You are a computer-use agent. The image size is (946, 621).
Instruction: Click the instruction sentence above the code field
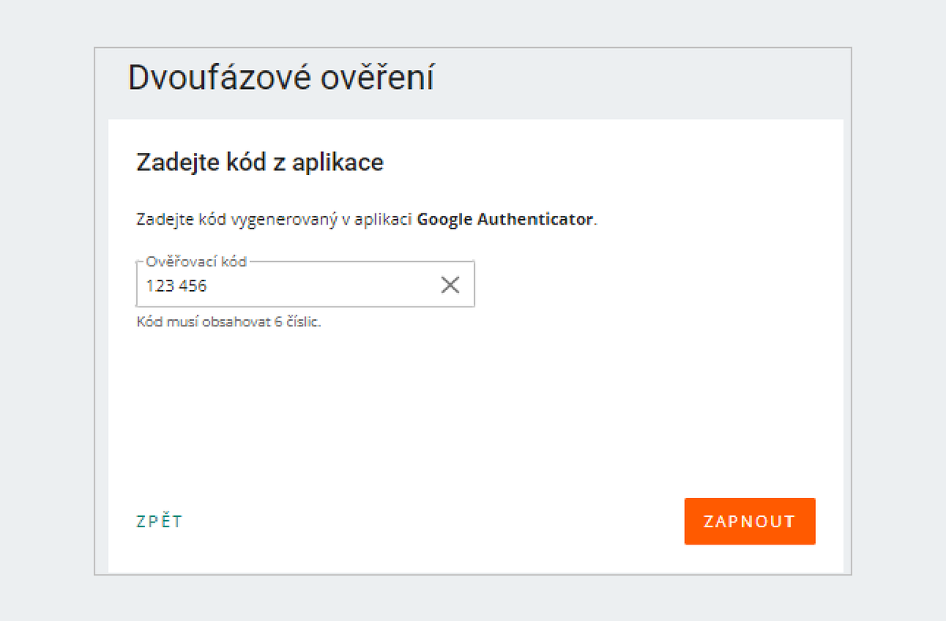coord(367,220)
